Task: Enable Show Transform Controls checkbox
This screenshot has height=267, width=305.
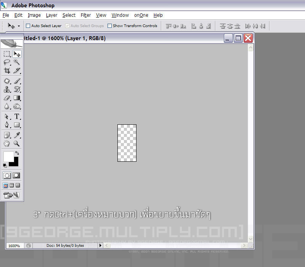Action: tap(109, 26)
